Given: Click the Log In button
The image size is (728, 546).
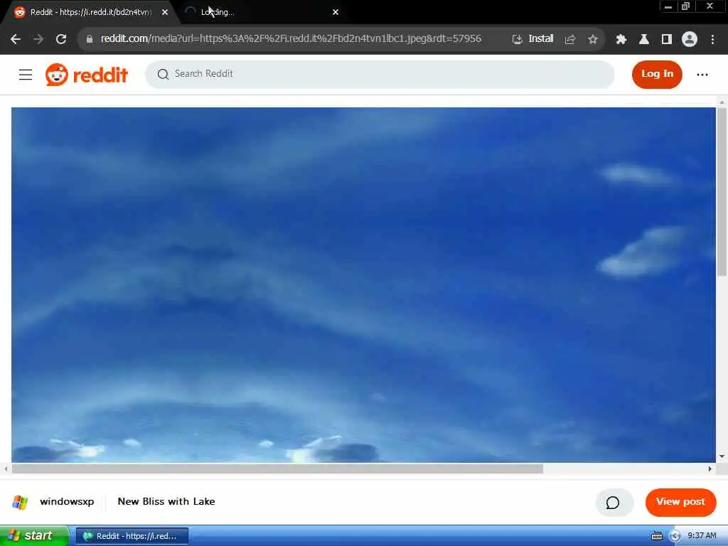Looking at the screenshot, I should point(657,74).
